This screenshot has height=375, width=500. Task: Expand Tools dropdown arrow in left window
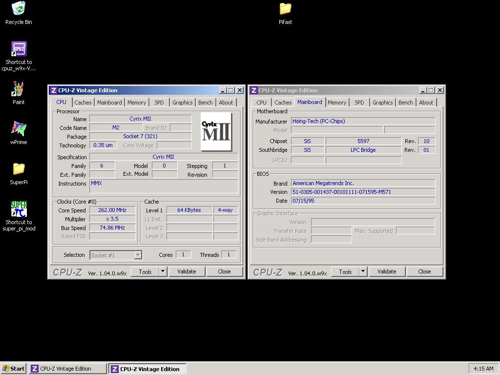pos(163,271)
